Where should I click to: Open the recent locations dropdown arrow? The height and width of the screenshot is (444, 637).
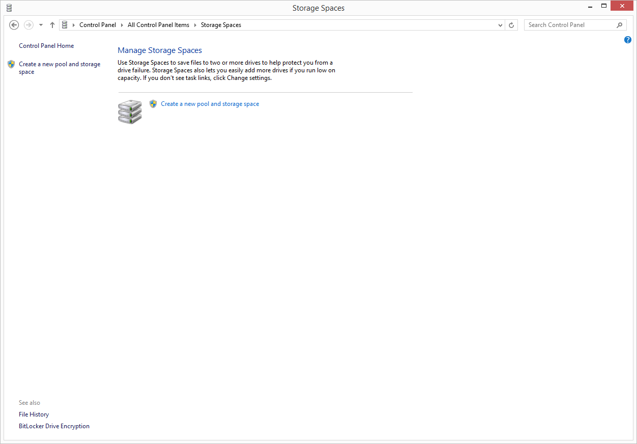[41, 25]
